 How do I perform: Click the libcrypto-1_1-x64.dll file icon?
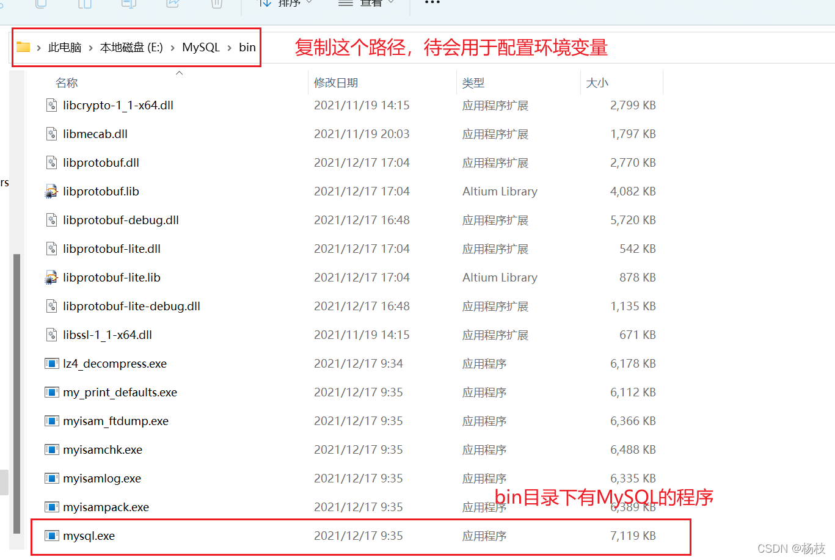(x=52, y=106)
